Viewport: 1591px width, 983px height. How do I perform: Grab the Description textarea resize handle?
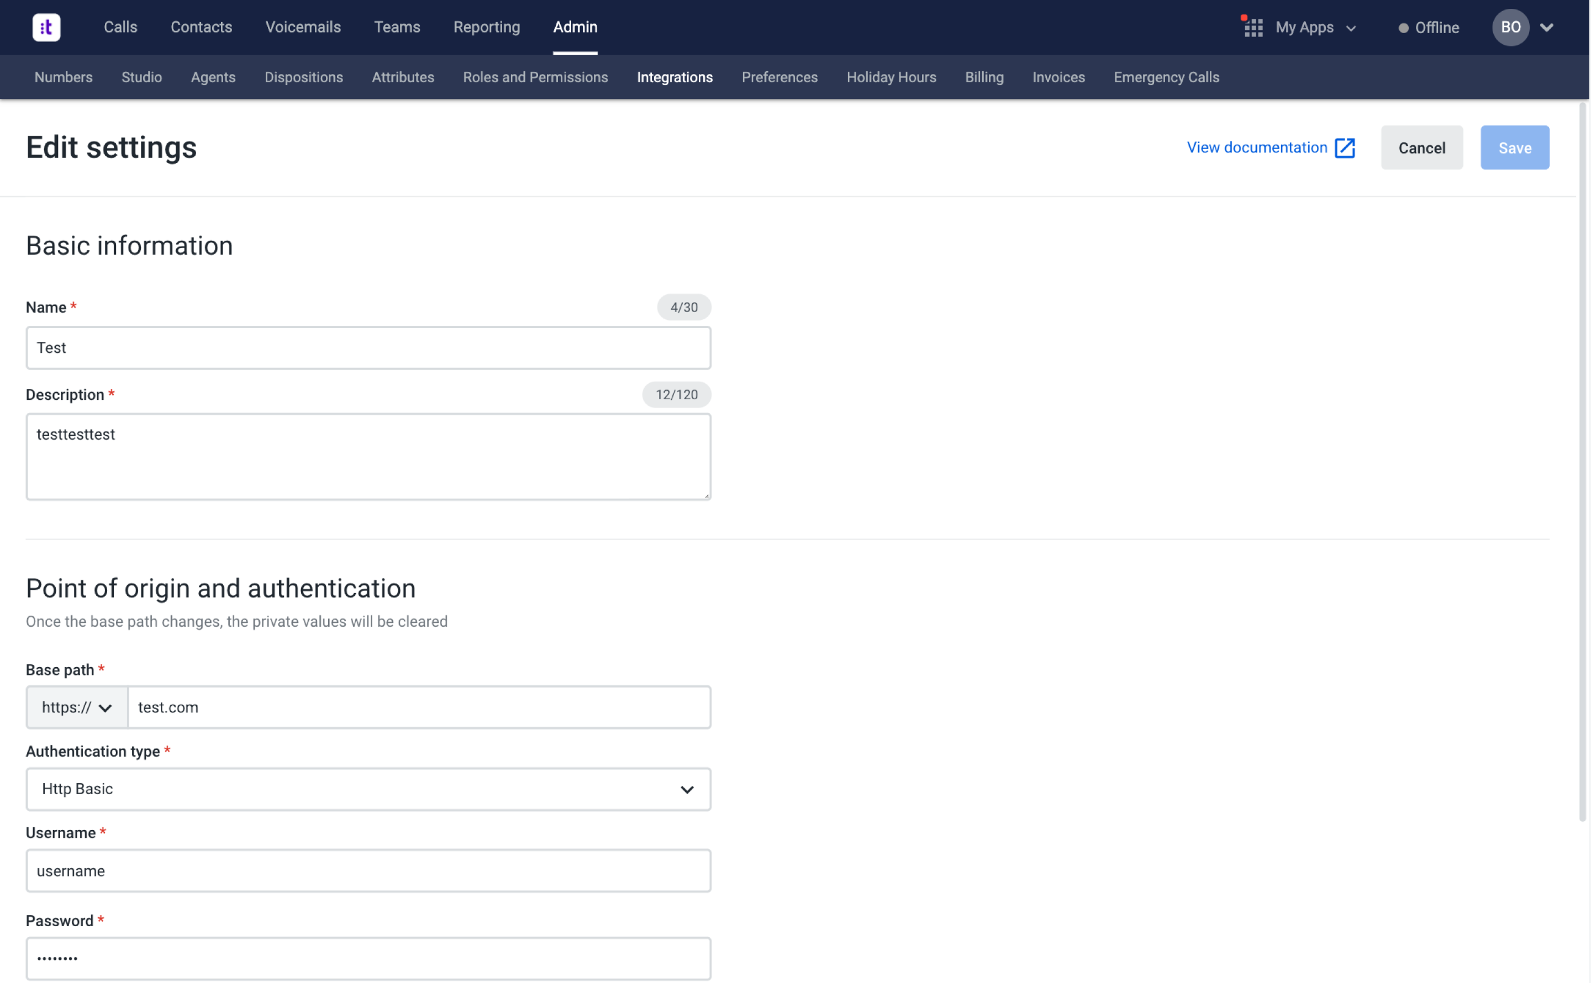pyautogui.click(x=706, y=495)
